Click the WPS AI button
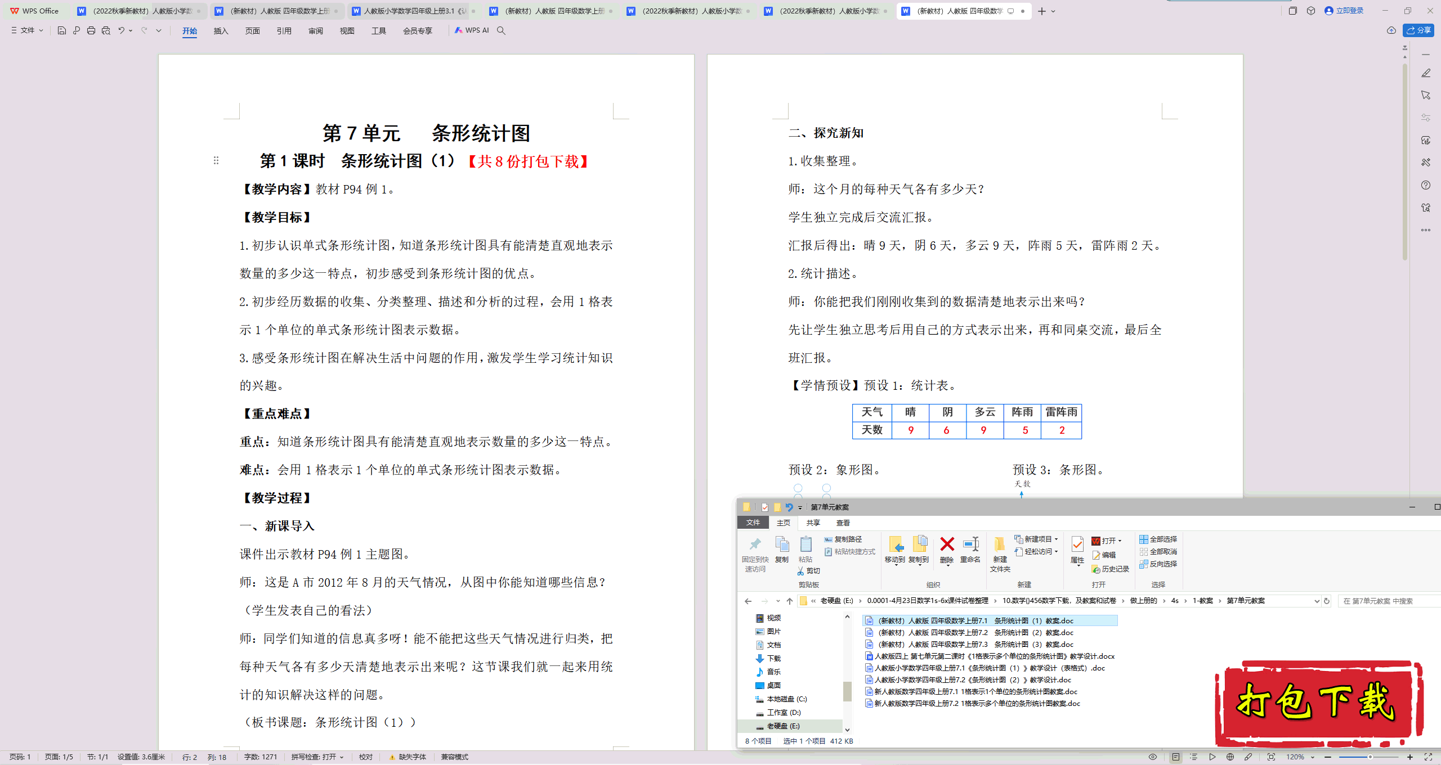The image size is (1441, 765). (x=472, y=30)
